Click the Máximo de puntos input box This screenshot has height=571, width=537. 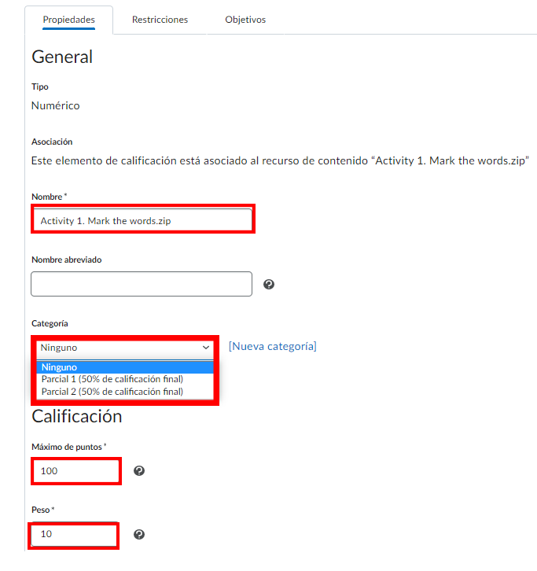pyautogui.click(x=76, y=471)
